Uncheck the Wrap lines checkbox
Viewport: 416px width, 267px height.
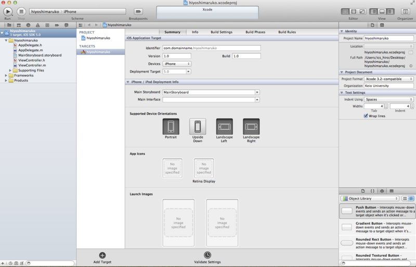point(366,116)
